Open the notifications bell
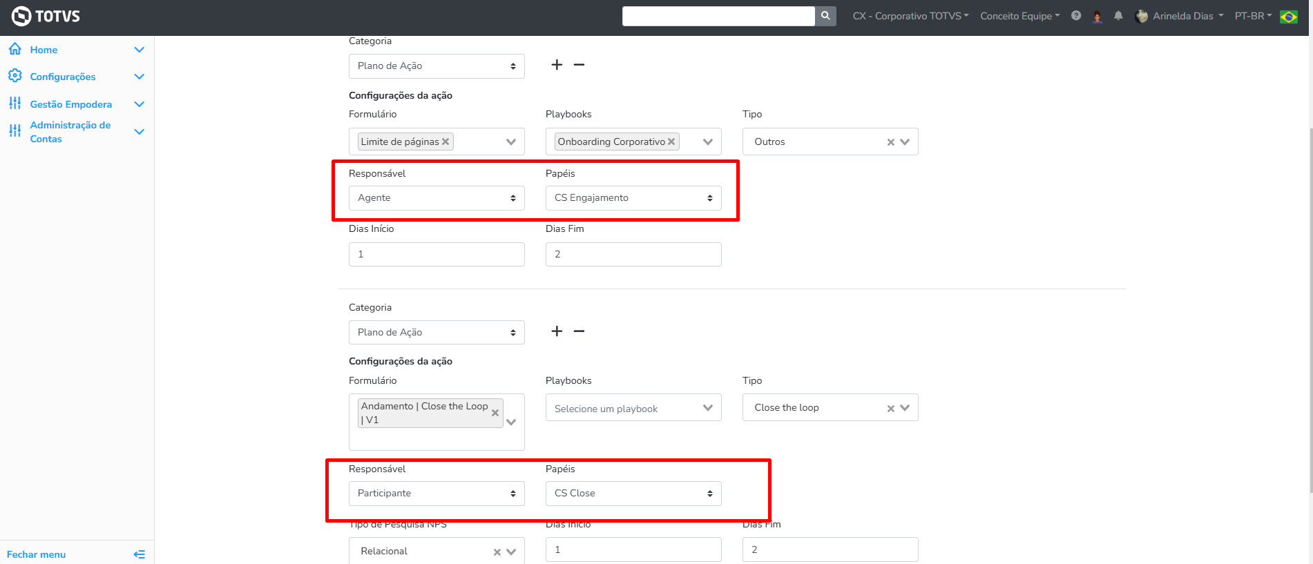Screen dimensions: 1313x564 [1118, 16]
